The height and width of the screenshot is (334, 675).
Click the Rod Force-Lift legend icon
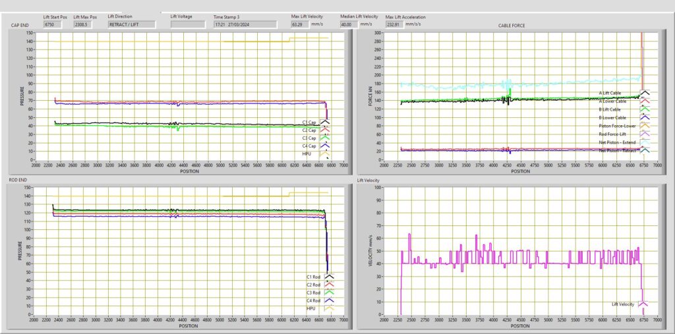point(644,134)
